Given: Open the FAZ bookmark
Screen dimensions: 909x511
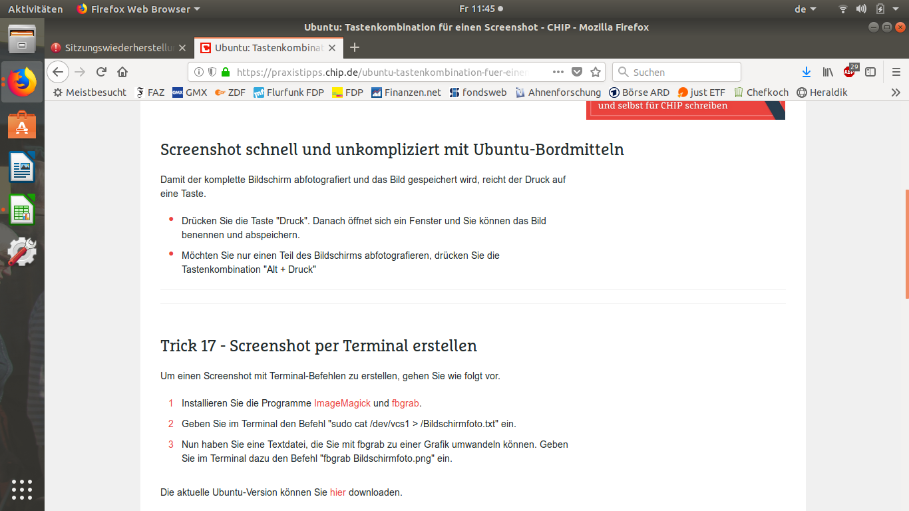Looking at the screenshot, I should (x=150, y=92).
